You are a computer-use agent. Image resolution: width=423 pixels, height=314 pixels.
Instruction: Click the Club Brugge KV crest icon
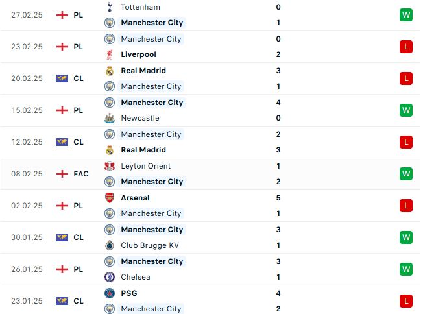coord(110,245)
